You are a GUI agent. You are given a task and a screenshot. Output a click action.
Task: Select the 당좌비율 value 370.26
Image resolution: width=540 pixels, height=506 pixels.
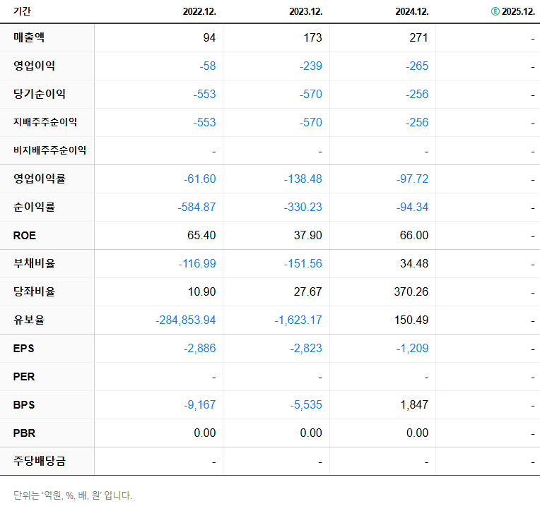[411, 291]
